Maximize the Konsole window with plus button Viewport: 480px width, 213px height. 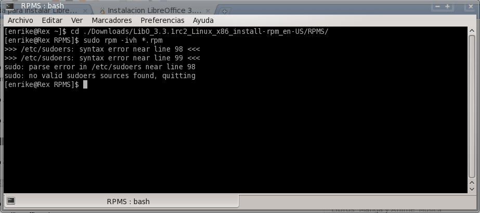(448, 6)
